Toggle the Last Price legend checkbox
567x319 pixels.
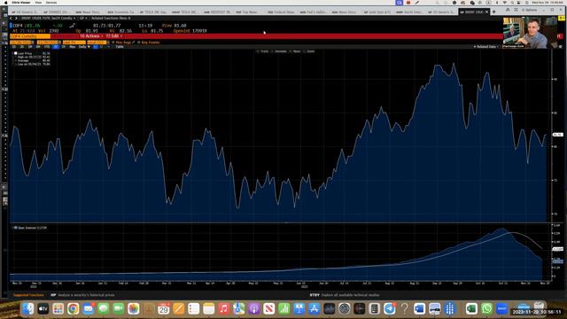tap(16, 53)
